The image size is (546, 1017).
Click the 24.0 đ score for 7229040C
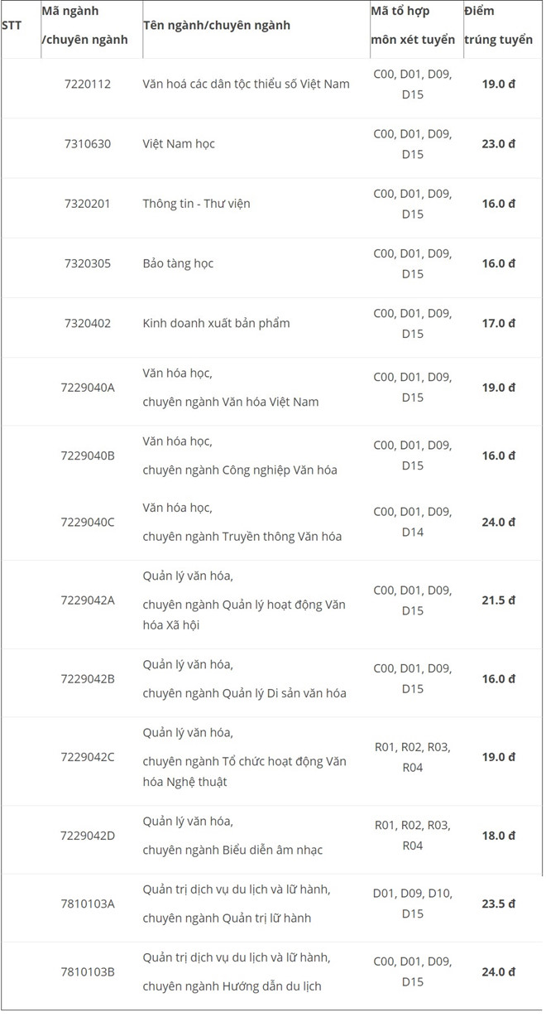499,522
